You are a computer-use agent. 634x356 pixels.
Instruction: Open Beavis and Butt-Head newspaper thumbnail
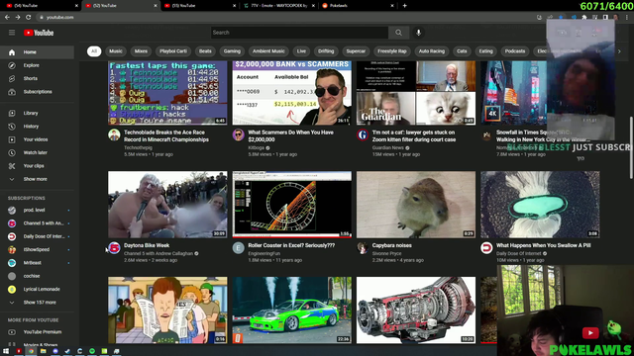click(167, 310)
